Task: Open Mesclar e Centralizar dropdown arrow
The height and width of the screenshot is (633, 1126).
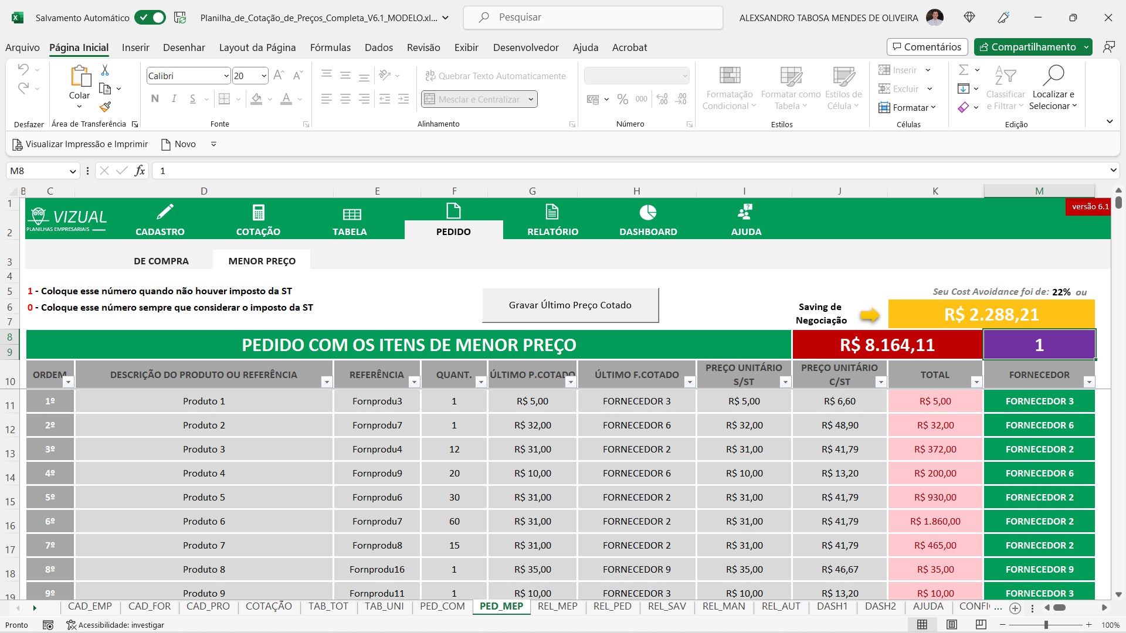Action: pos(531,99)
